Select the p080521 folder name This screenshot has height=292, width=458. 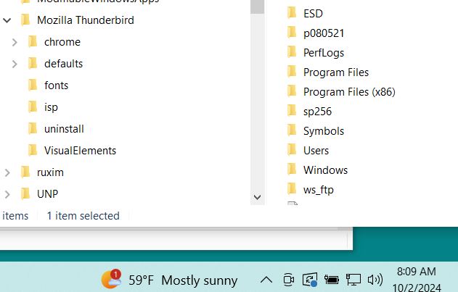tap(324, 33)
